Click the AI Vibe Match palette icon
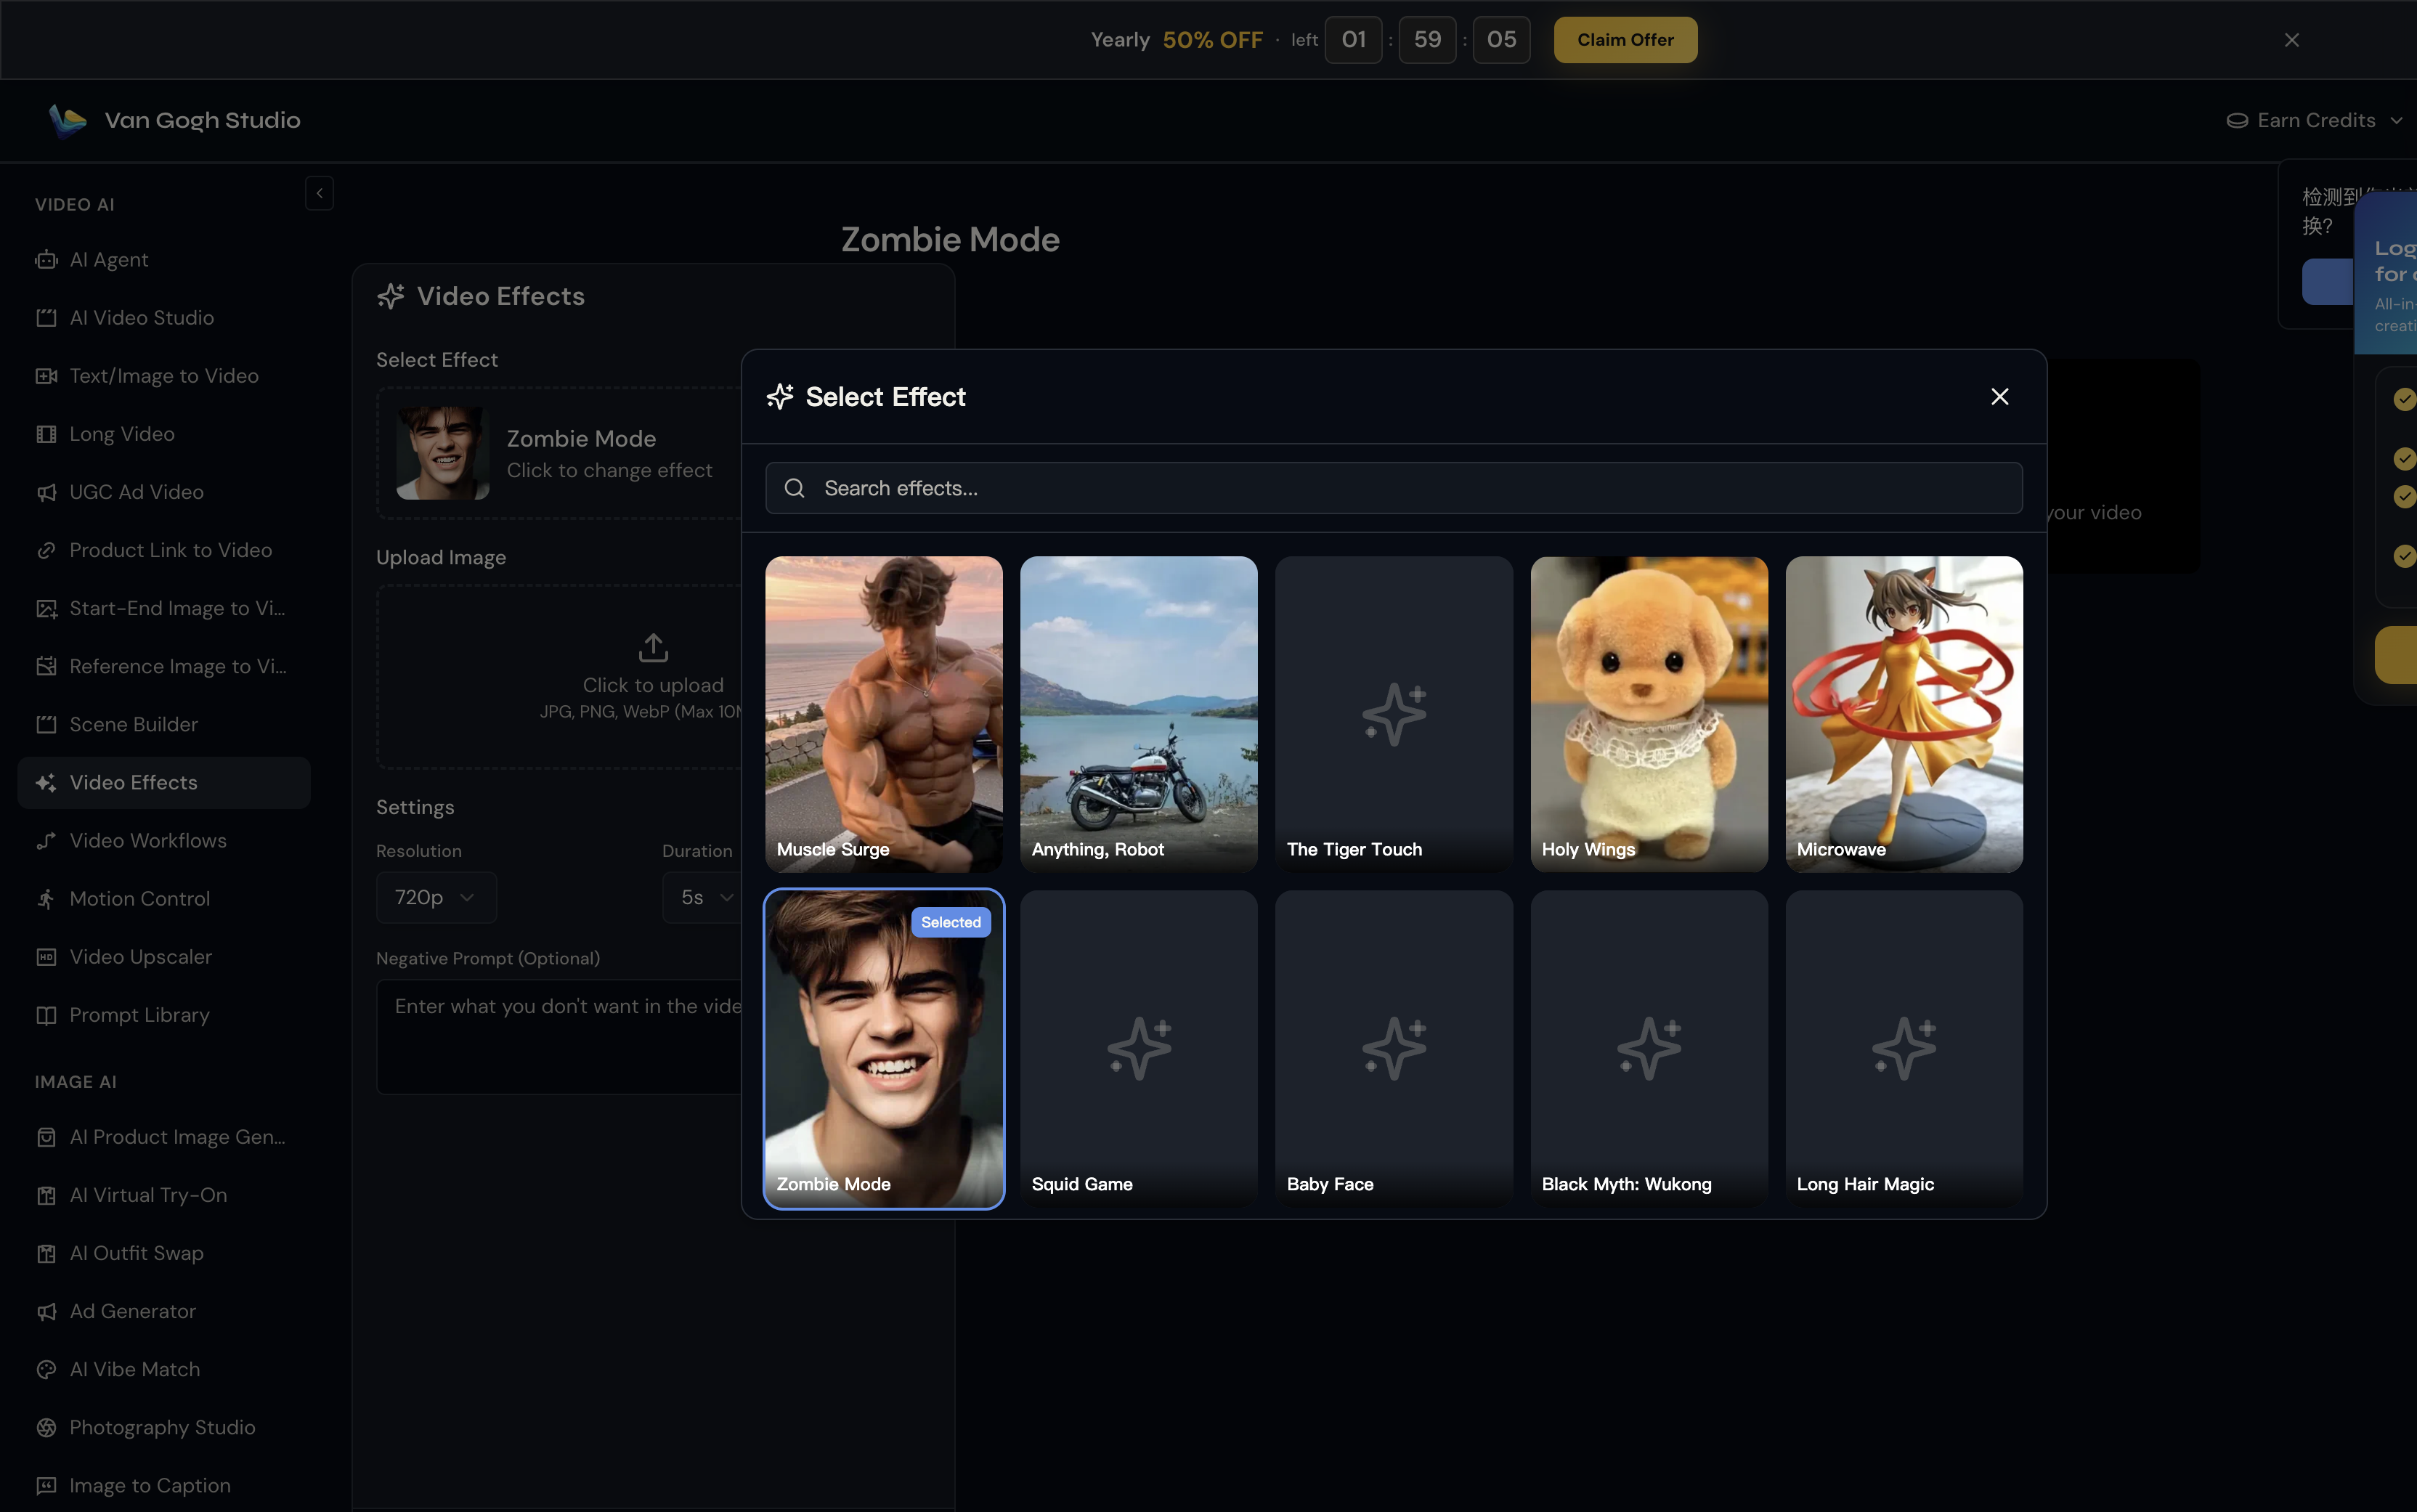2417x1512 pixels. click(46, 1370)
